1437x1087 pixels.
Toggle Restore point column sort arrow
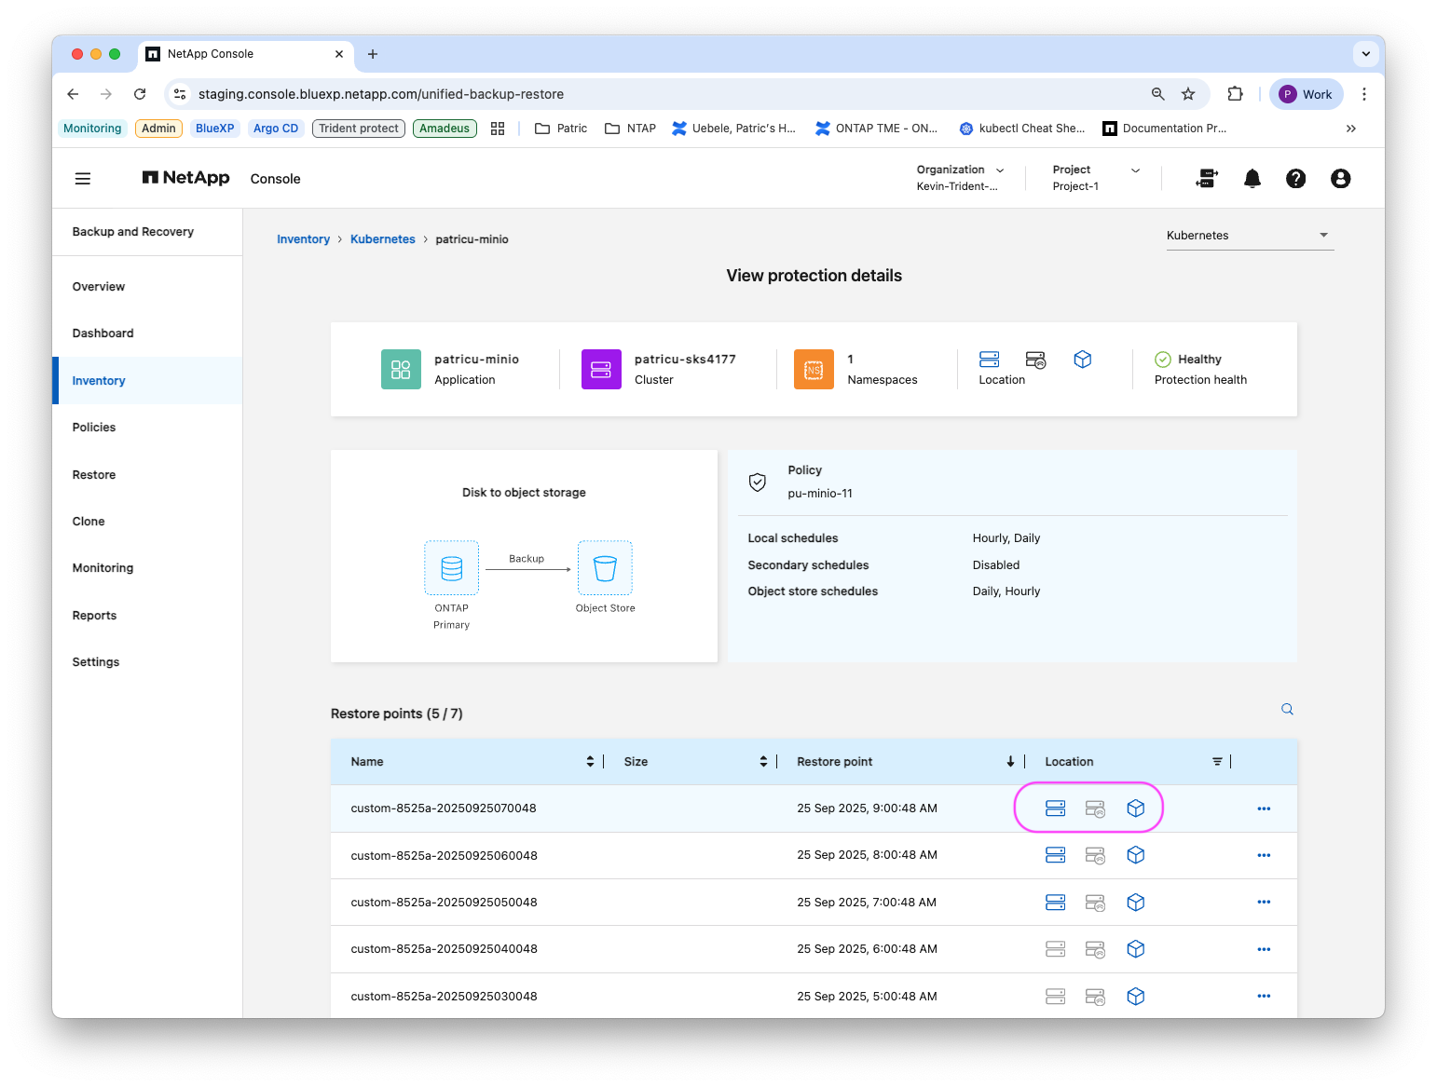(x=1010, y=762)
